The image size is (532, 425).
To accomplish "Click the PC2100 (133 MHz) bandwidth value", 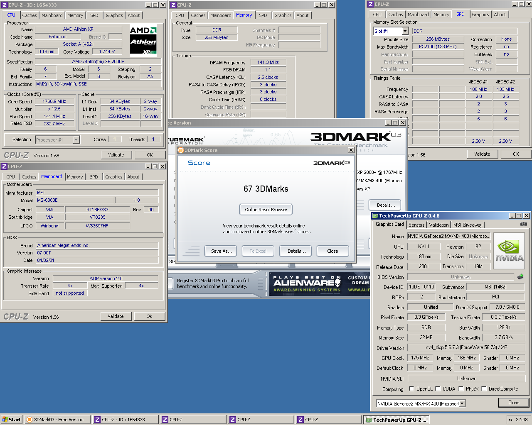I will [438, 46].
